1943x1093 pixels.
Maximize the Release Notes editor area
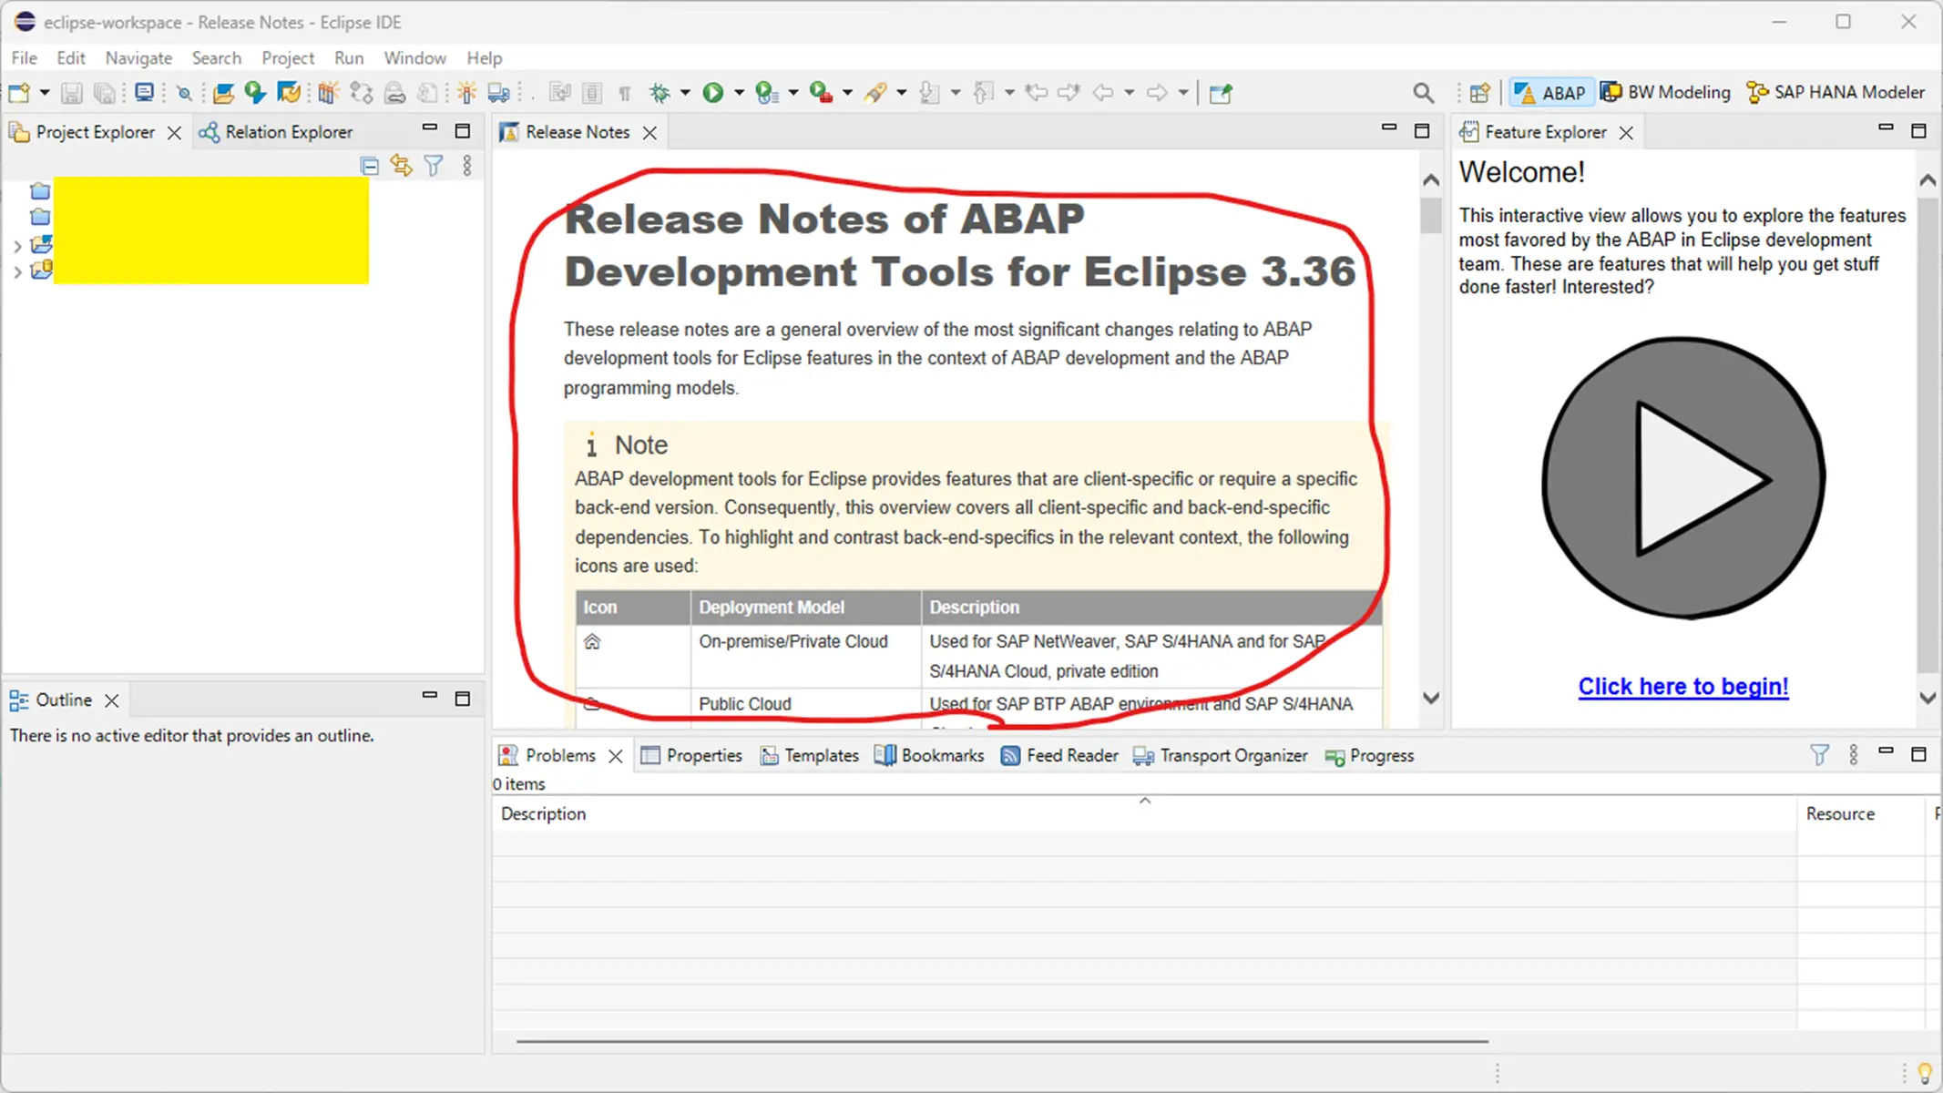pyautogui.click(x=1422, y=131)
